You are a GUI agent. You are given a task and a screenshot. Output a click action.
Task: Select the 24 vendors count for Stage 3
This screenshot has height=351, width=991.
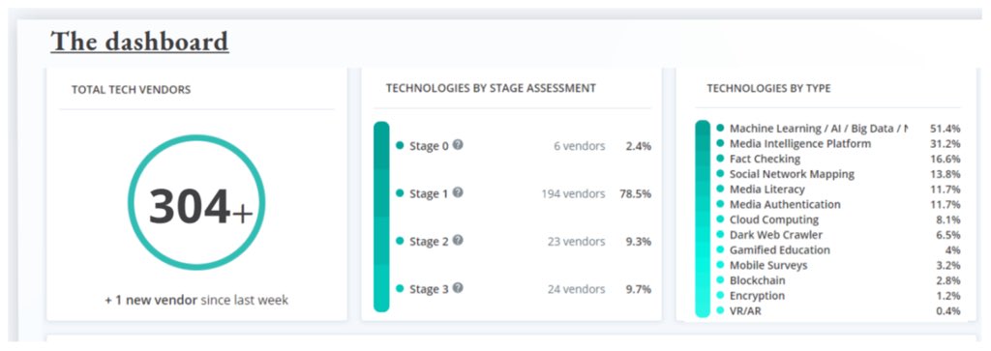(576, 289)
